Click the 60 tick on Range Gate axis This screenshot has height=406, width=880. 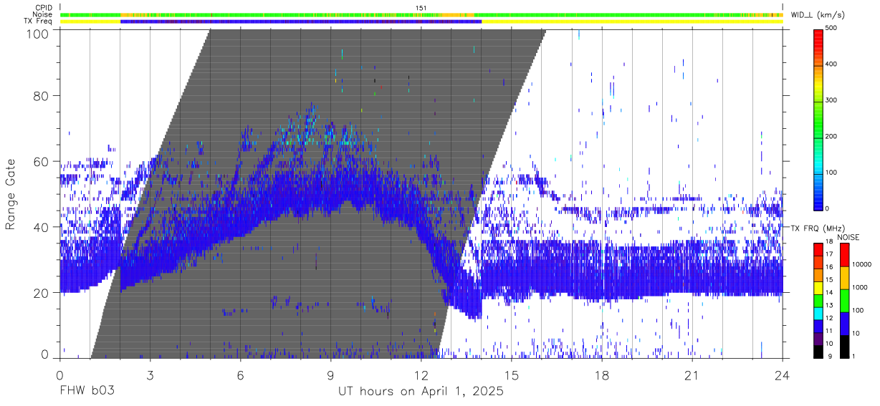[42, 162]
